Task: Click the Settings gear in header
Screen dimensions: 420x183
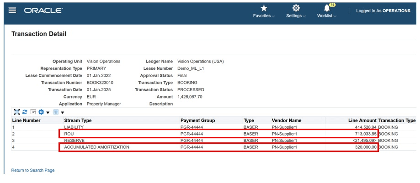Action: click(296, 8)
